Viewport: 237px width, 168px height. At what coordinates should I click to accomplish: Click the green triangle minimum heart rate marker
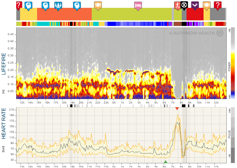(x=166, y=162)
